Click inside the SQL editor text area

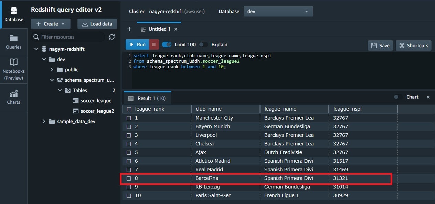coord(279,71)
